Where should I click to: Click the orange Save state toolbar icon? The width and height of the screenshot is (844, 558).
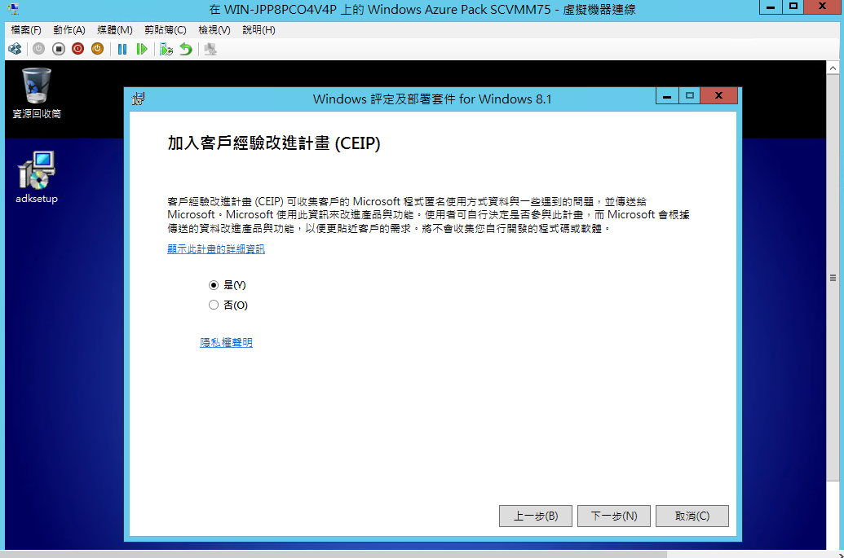[x=97, y=50]
